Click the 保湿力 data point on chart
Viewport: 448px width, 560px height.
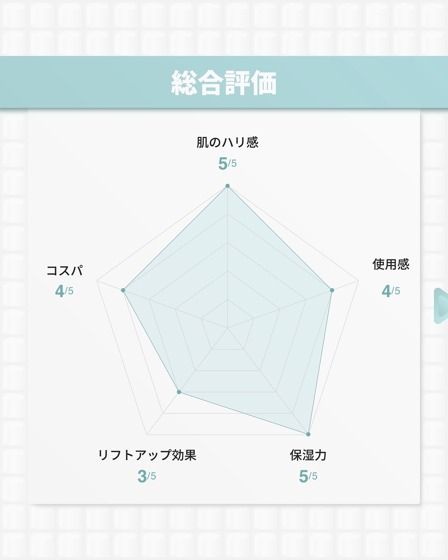tap(308, 434)
